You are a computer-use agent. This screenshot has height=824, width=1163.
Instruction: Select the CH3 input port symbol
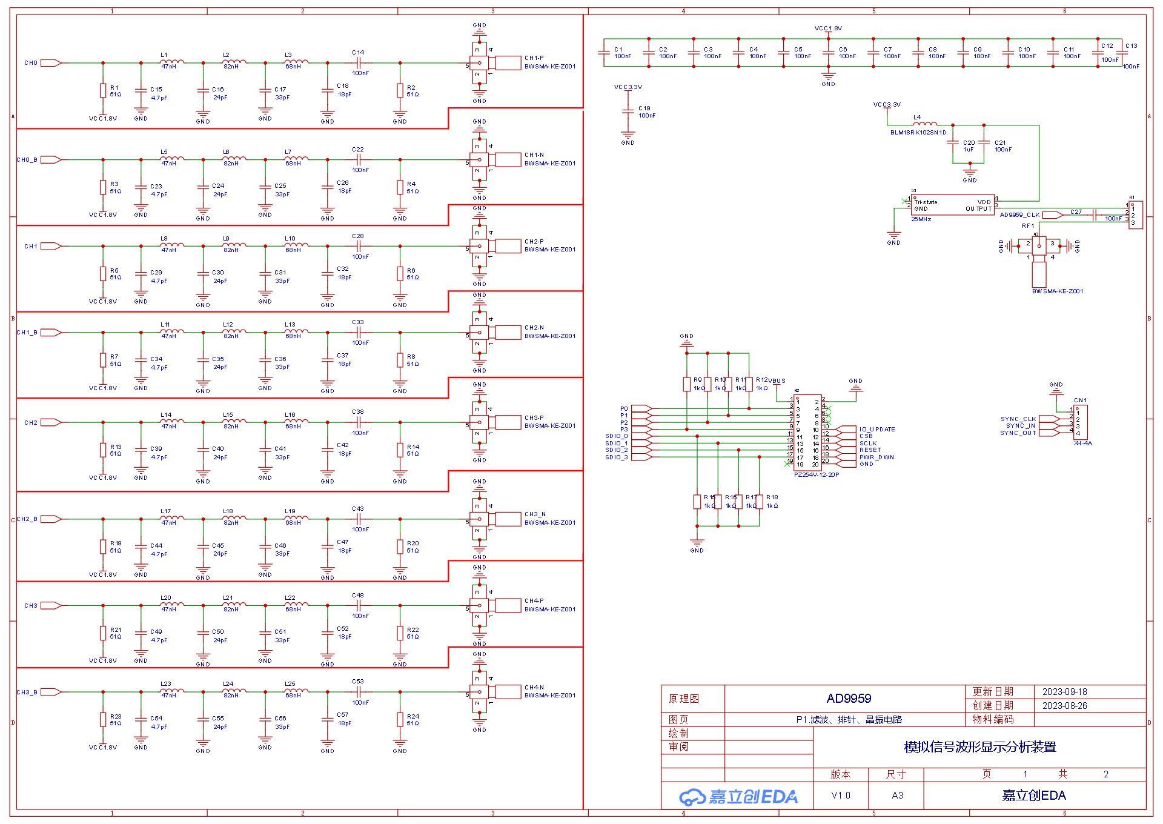tap(51, 606)
